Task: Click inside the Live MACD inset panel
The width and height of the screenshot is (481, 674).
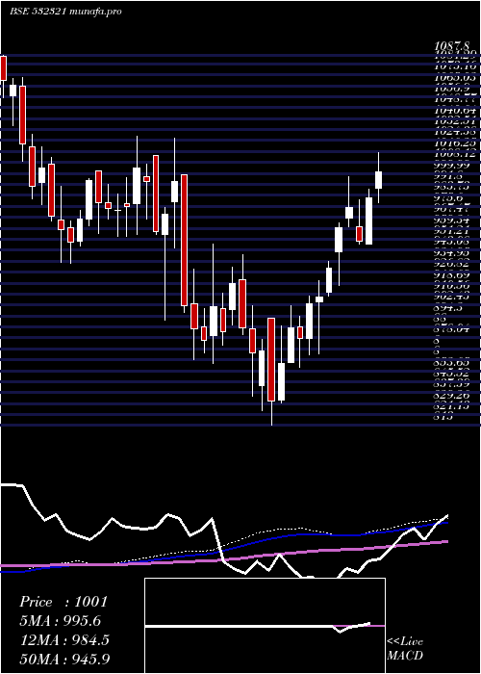Action: pos(265,626)
